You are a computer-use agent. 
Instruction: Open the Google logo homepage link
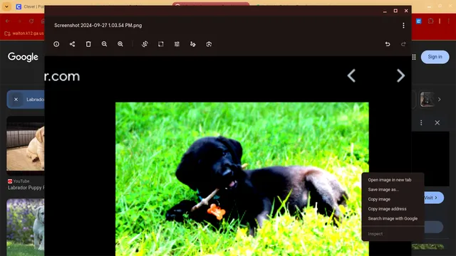click(23, 57)
